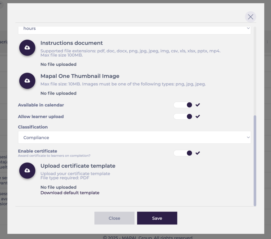Disable the Available in calendar switch
The image size is (271, 239).
[183, 105]
